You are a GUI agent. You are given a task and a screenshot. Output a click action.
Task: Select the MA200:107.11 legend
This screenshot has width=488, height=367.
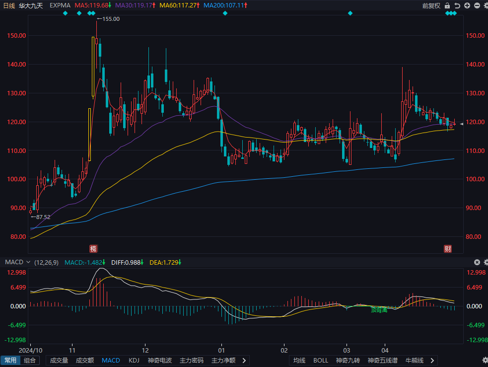coord(225,5)
